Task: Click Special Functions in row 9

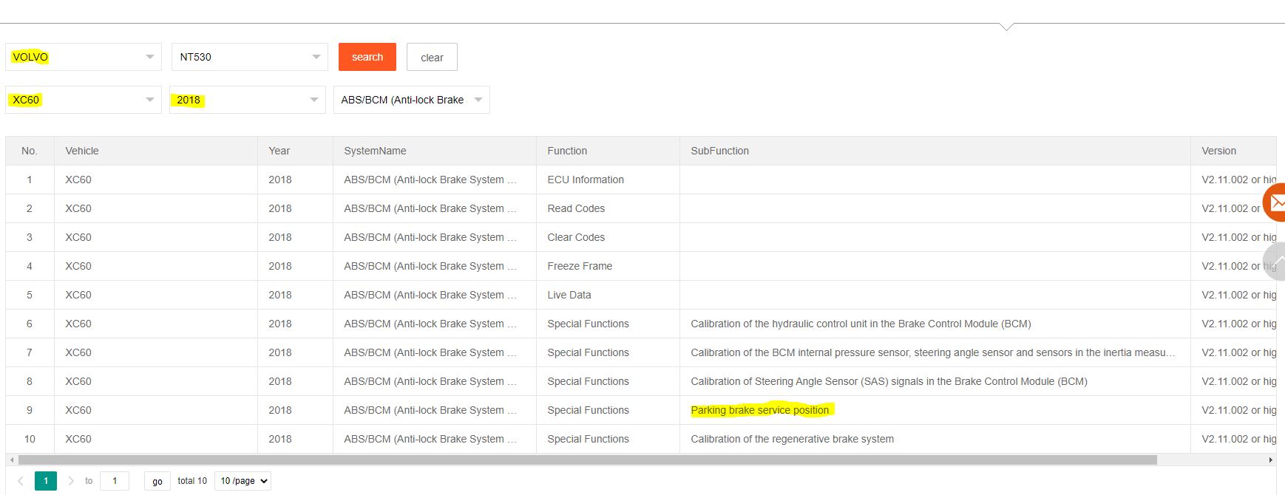Action: click(588, 410)
